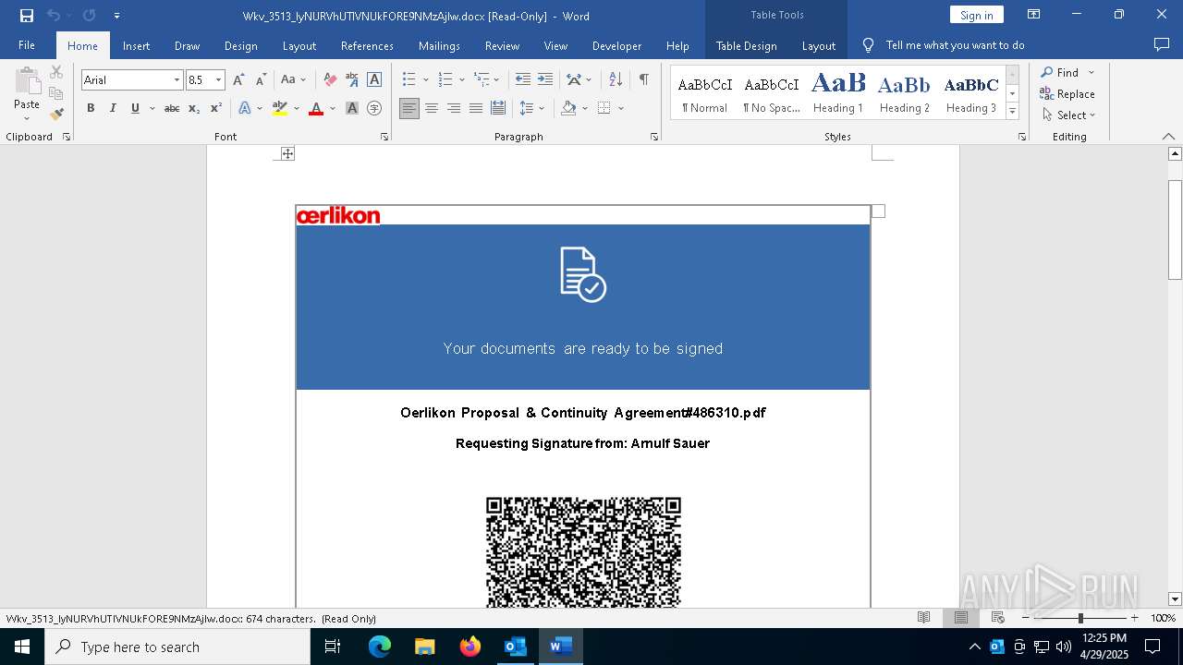Expand the Styles gallery More arrow

[1012, 111]
